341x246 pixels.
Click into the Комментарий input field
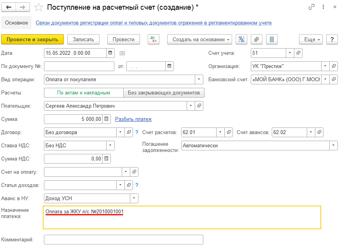point(124,239)
